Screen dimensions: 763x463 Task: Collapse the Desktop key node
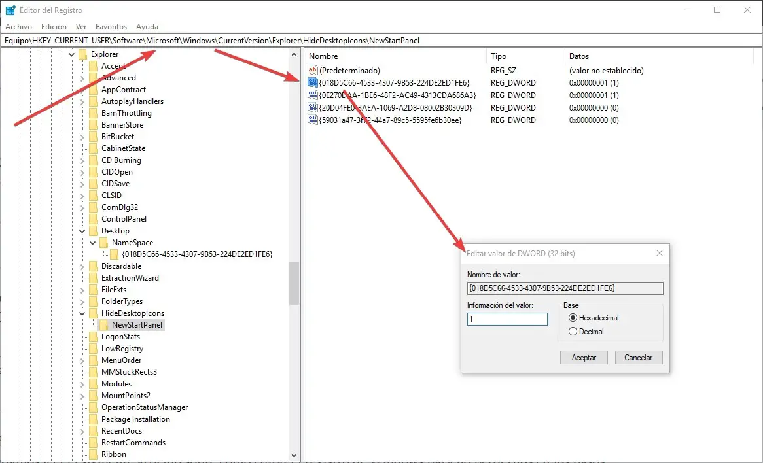click(82, 231)
